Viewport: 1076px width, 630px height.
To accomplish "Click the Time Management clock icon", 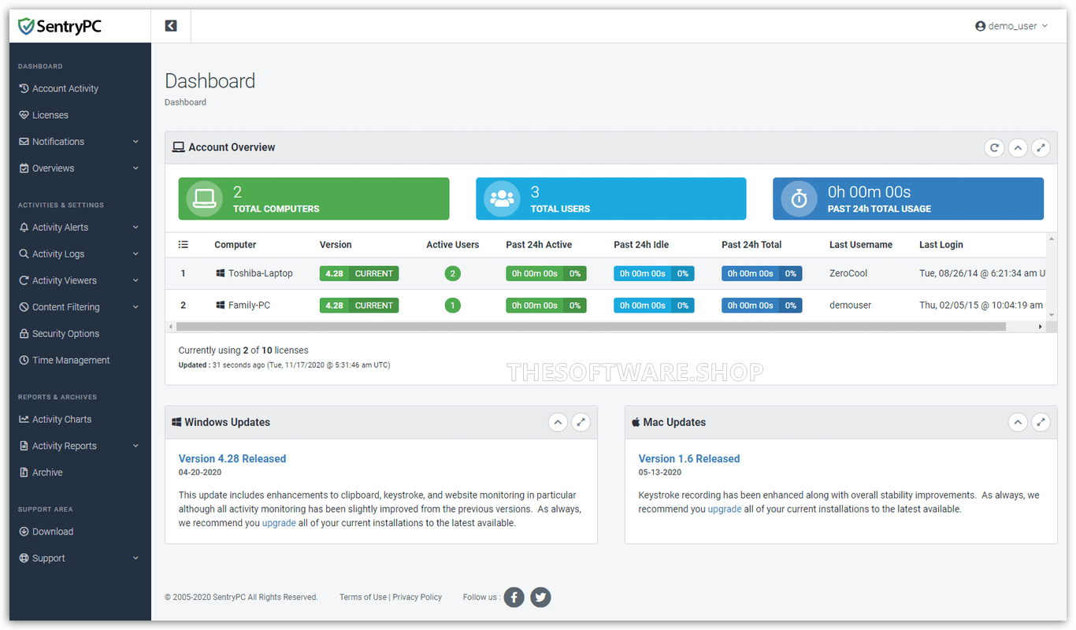I will [x=24, y=361].
